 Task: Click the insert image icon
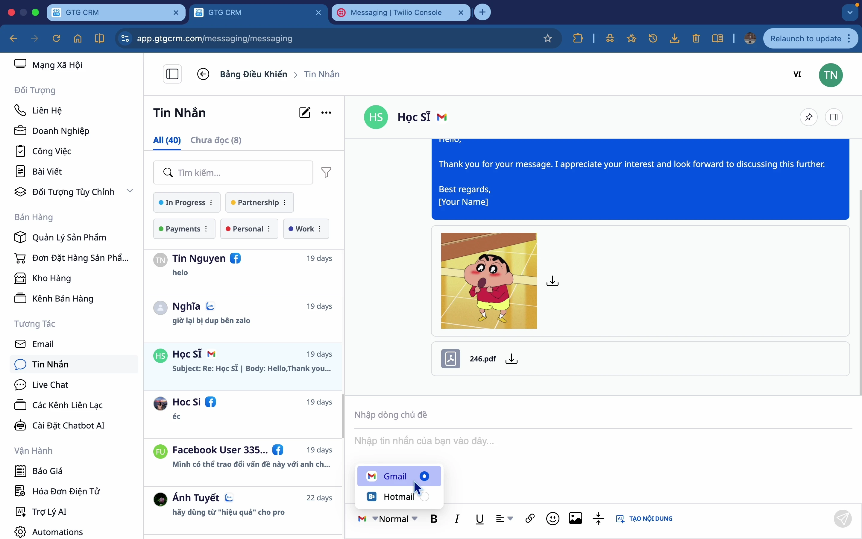pos(576,519)
